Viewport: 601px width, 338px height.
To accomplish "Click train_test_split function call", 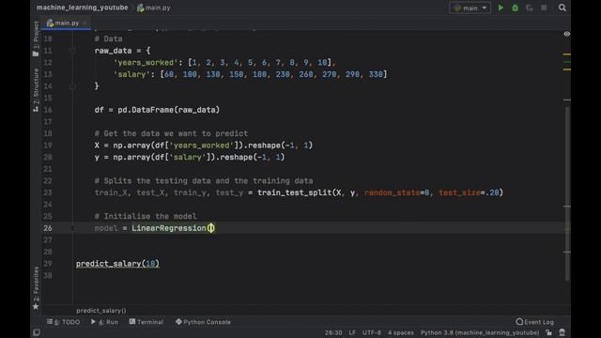I will (294, 192).
